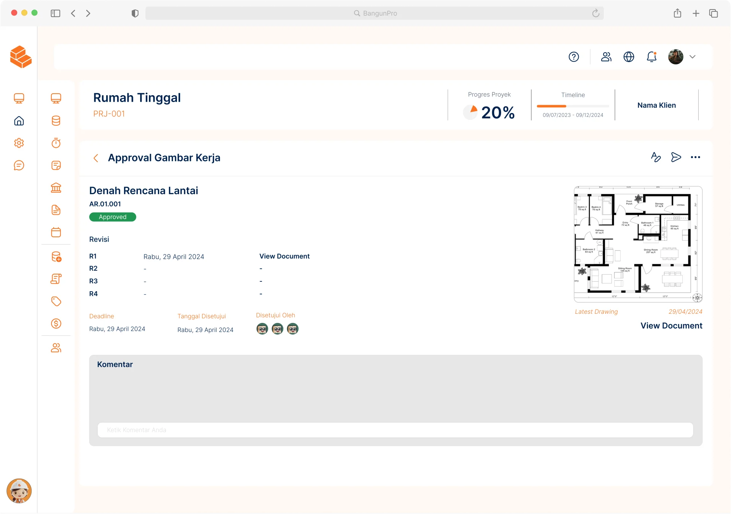Image resolution: width=731 pixels, height=514 pixels.
Task: Click the floor plan drawing thumbnail
Action: [638, 244]
